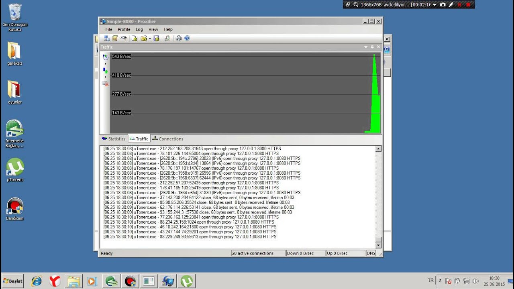This screenshot has width=514, height=289.
Task: Click the Print toolbar icon
Action: [x=179, y=38]
